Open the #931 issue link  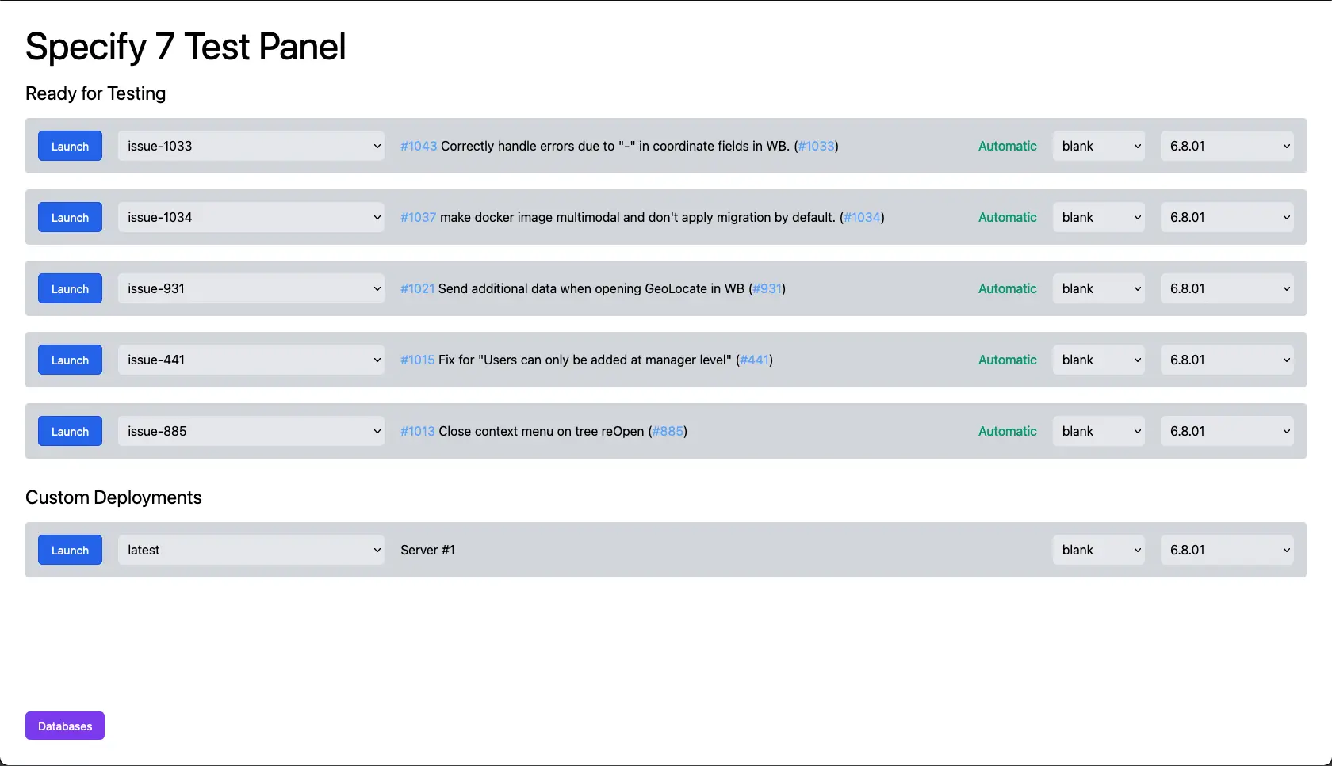[x=767, y=288]
